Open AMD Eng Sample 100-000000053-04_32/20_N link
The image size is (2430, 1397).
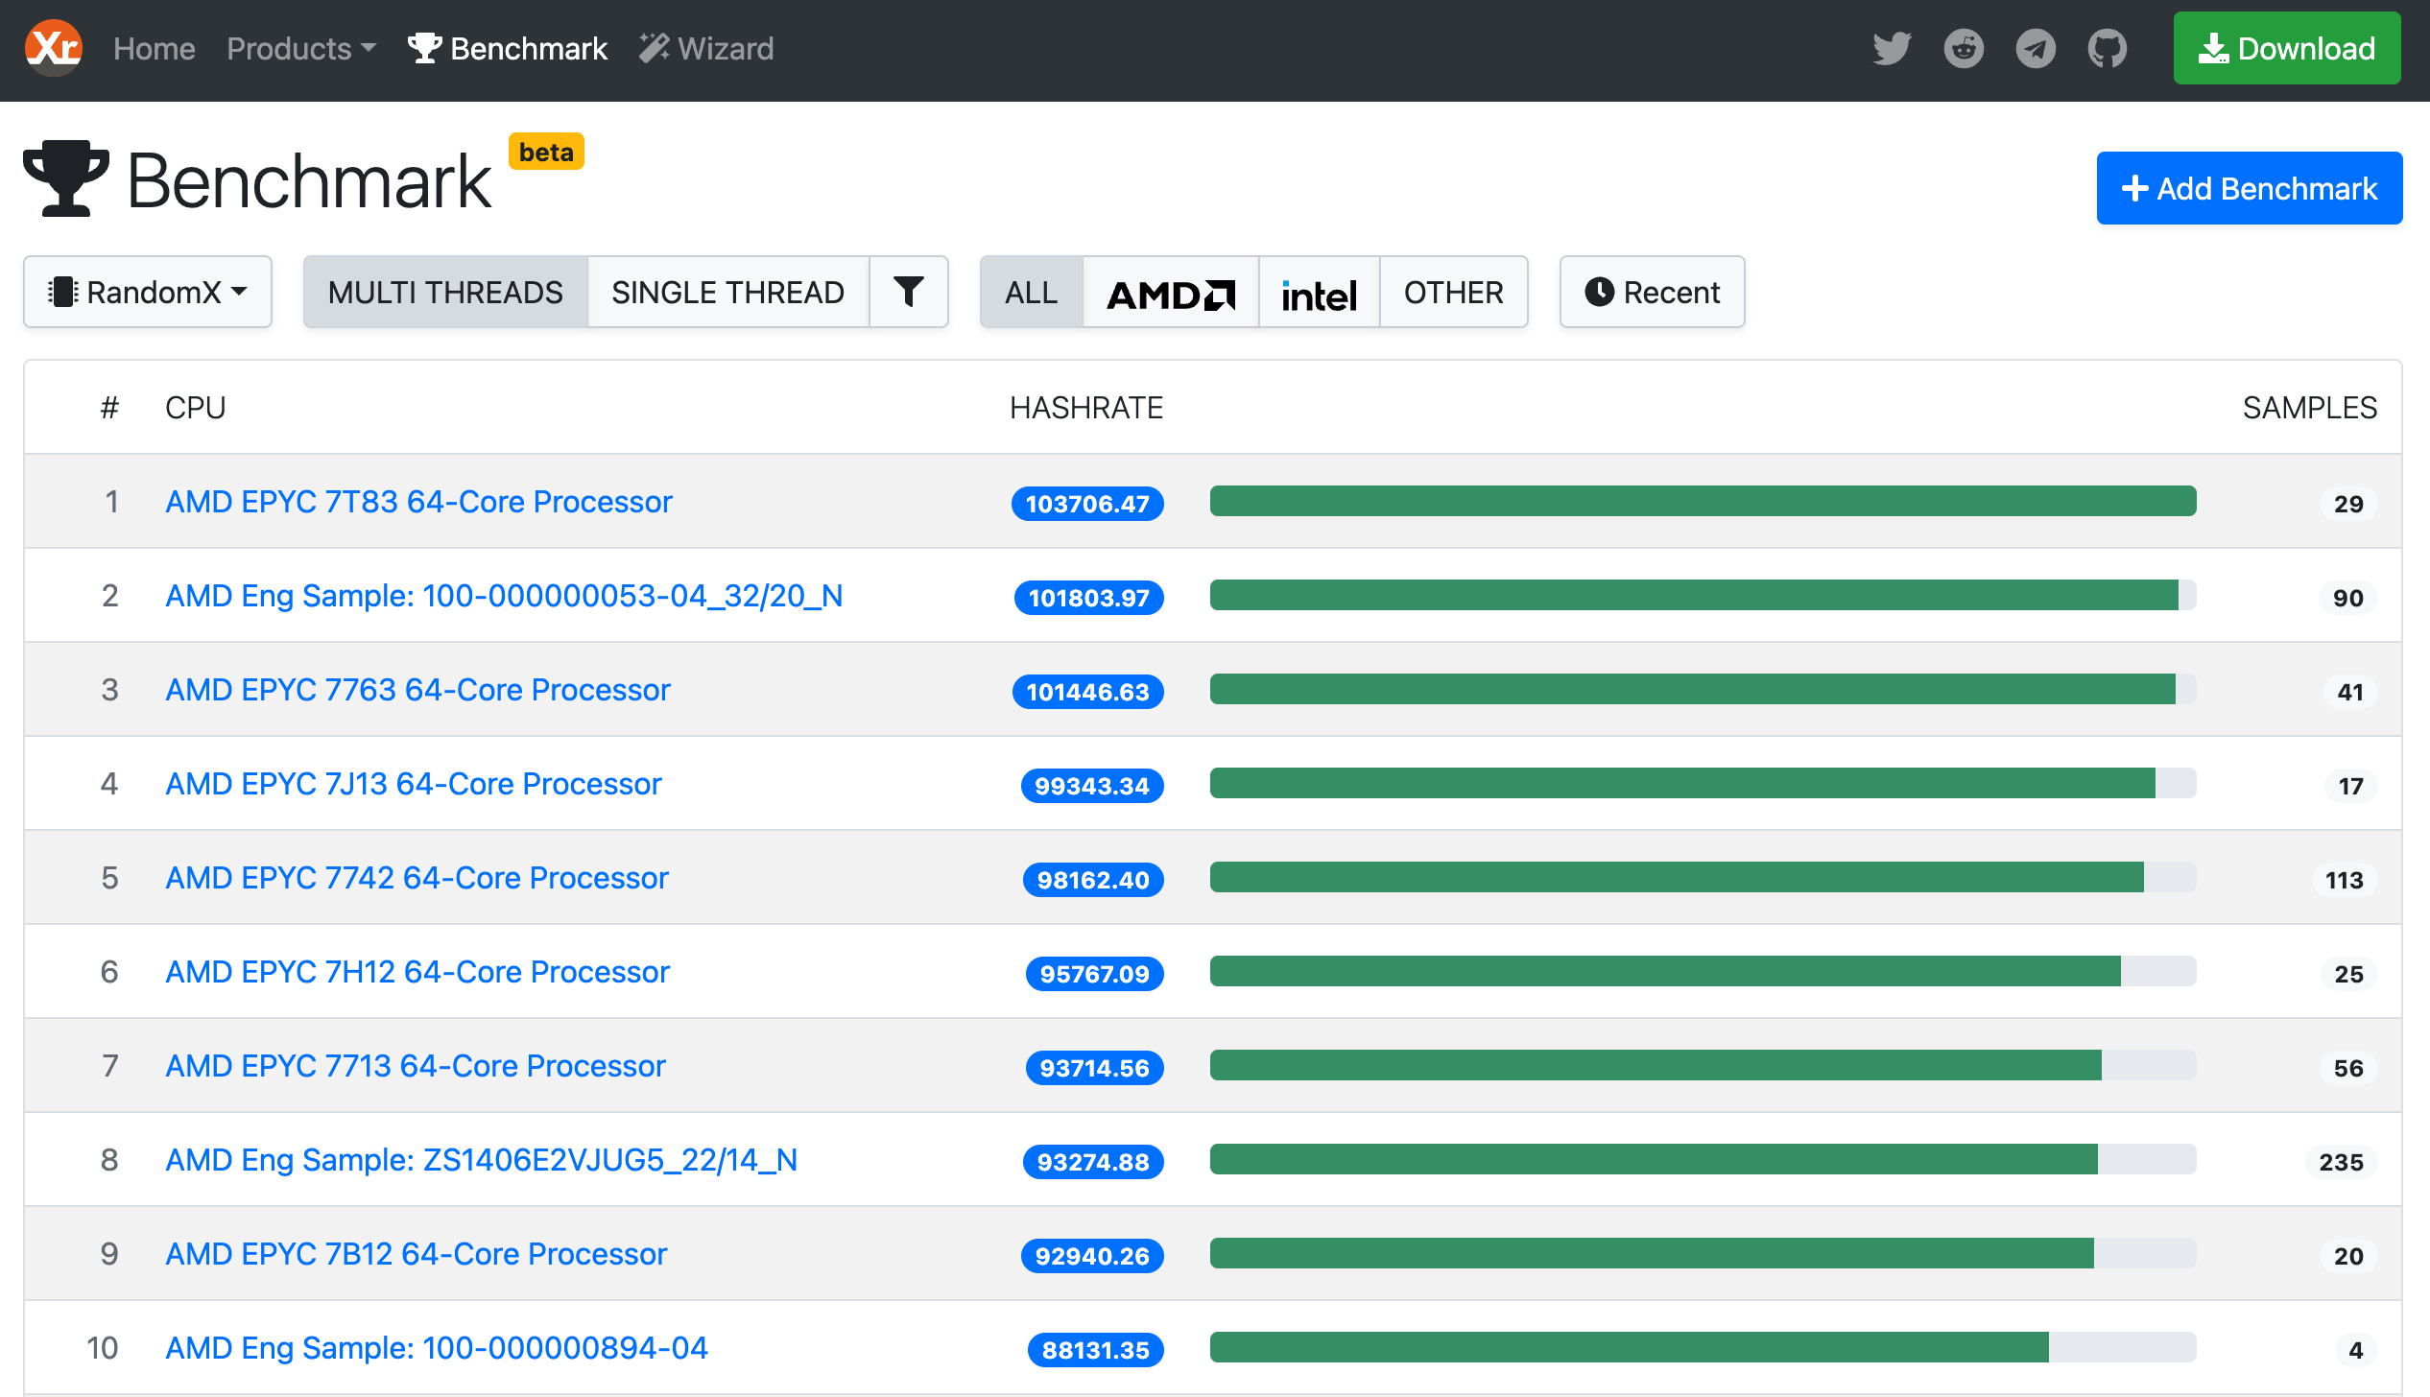coord(504,596)
